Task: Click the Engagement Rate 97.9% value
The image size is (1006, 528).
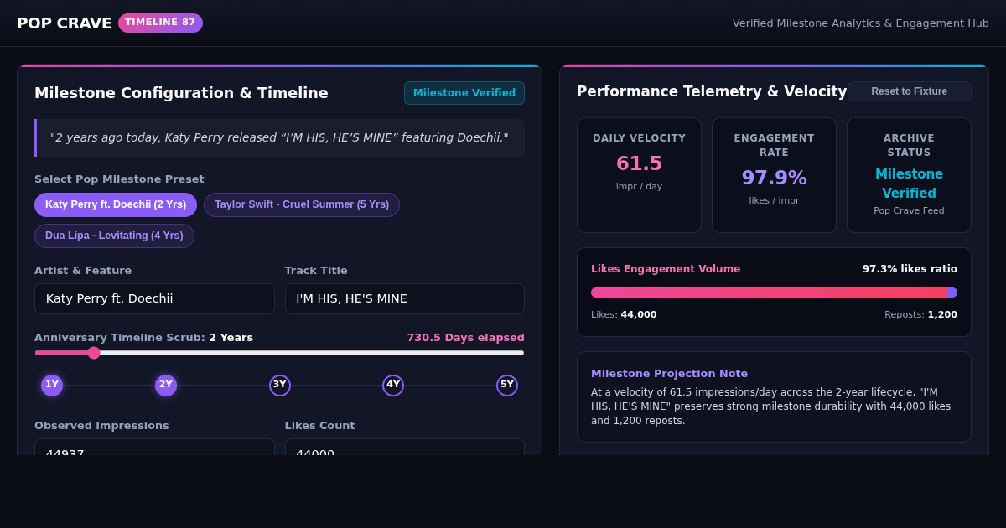Action: pyautogui.click(x=774, y=178)
